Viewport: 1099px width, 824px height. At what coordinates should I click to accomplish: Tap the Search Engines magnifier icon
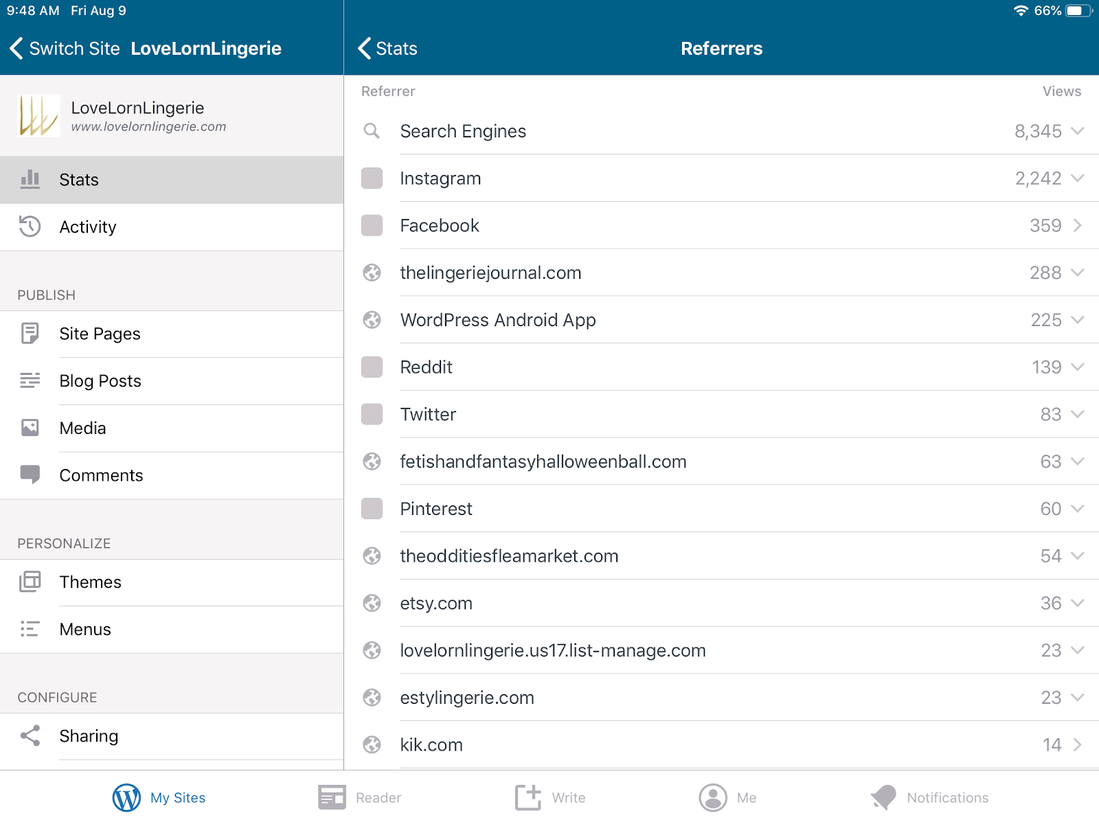(x=372, y=130)
